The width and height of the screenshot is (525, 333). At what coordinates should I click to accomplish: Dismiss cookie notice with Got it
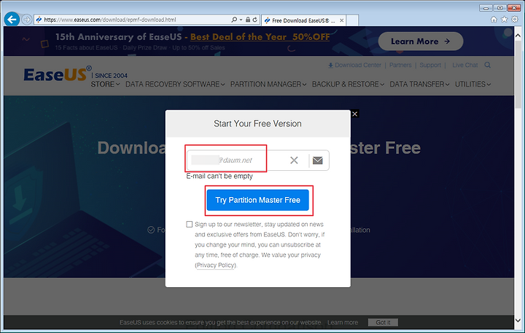coord(383,322)
